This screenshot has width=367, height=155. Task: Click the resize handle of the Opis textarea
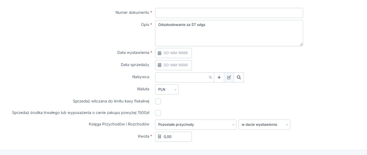(301, 44)
